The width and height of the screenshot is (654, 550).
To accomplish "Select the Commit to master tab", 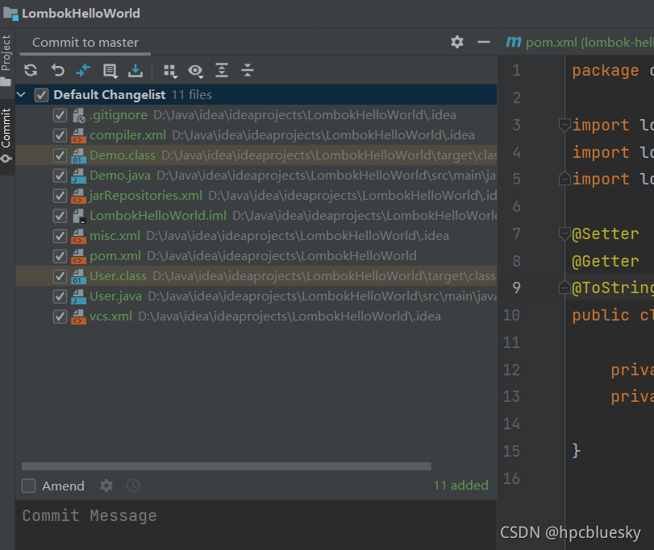I will [x=85, y=43].
